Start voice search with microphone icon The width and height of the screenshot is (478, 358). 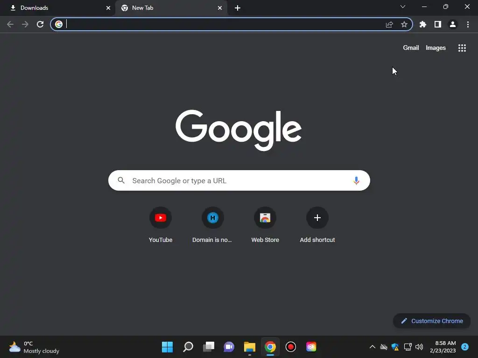356,180
